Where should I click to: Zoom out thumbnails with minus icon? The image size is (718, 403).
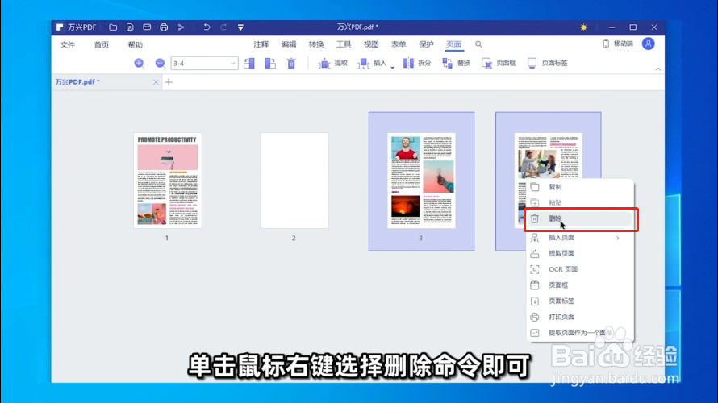[x=160, y=63]
